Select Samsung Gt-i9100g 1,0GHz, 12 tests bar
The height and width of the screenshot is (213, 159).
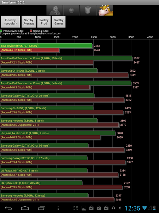click(47, 108)
